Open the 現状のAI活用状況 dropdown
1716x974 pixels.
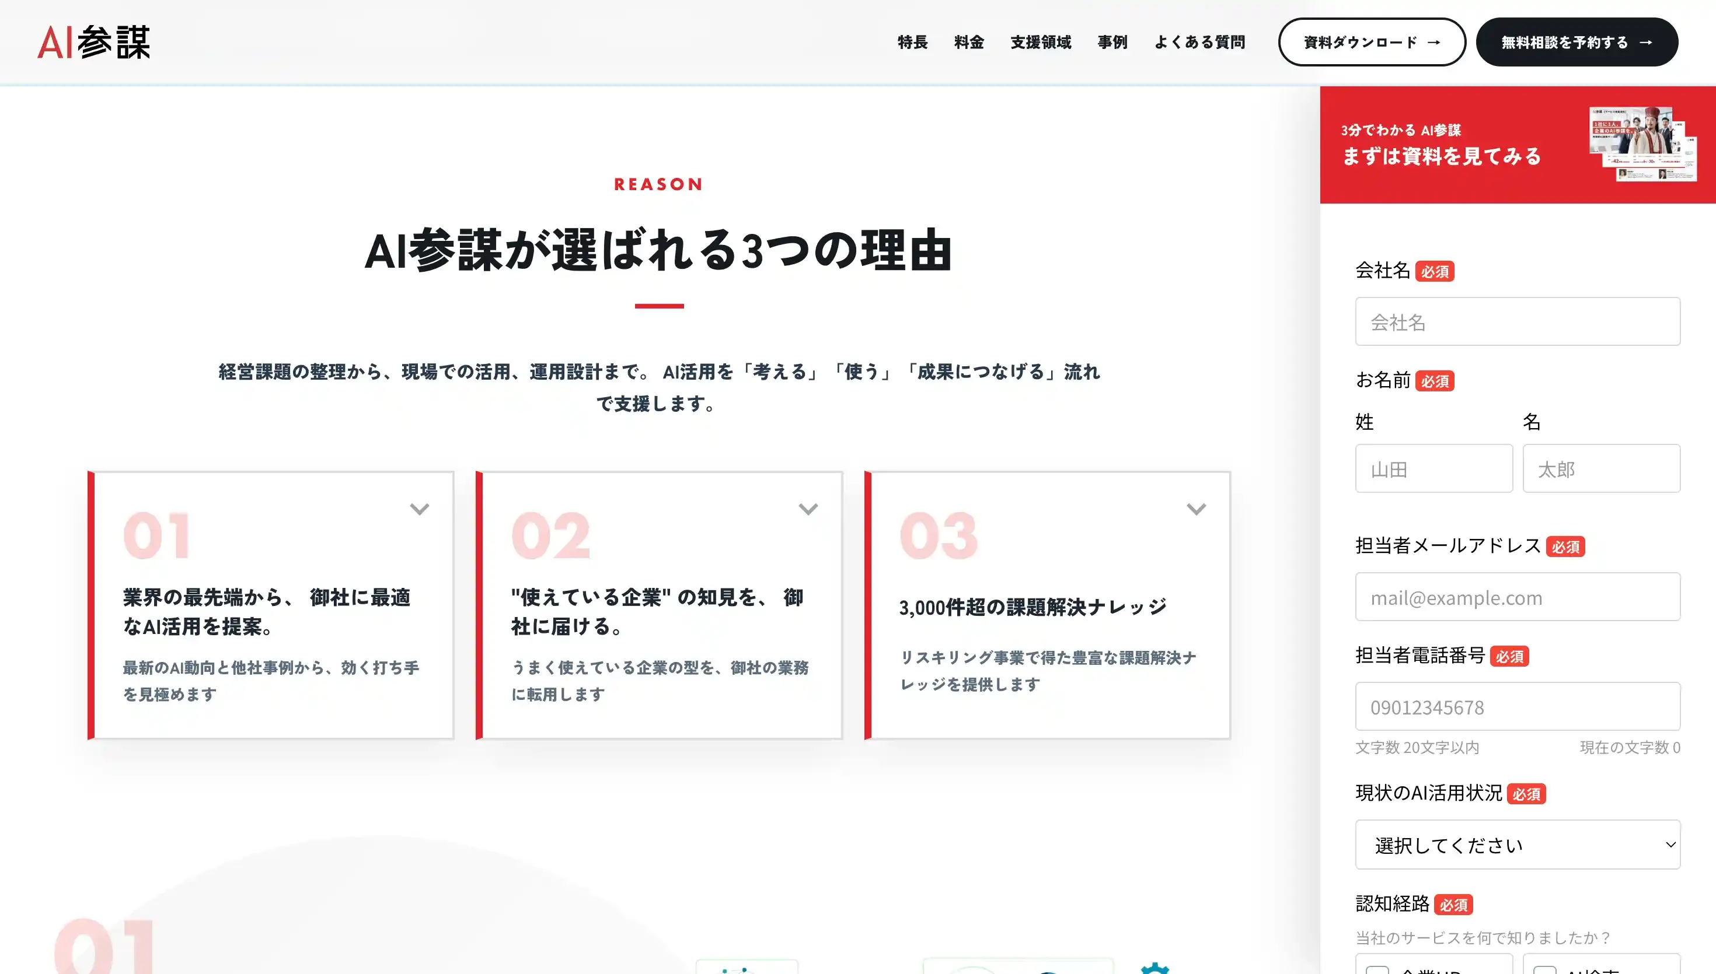1517,844
